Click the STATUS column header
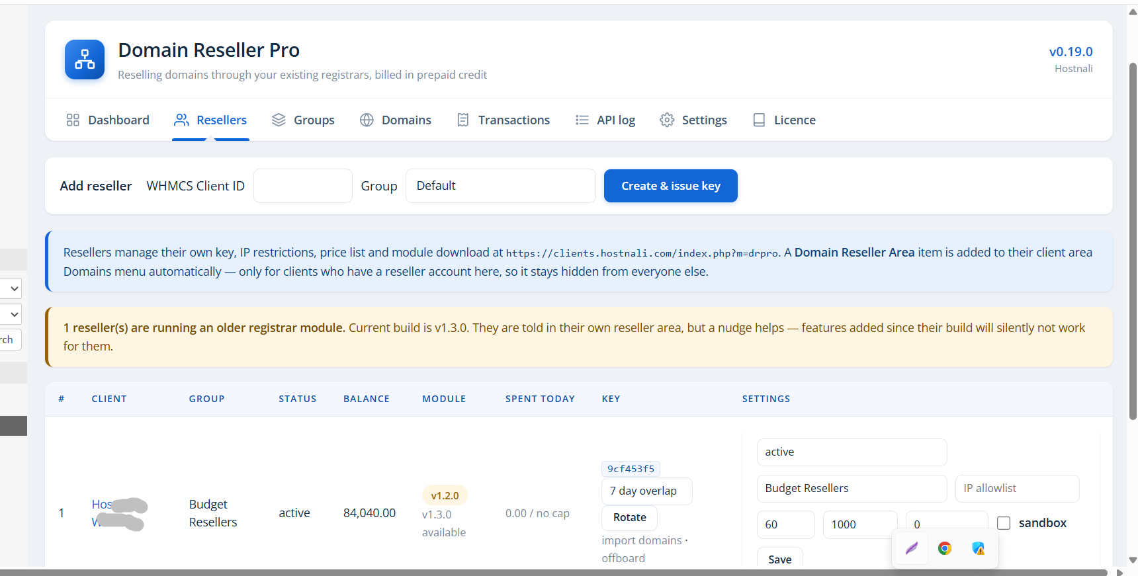 298,399
